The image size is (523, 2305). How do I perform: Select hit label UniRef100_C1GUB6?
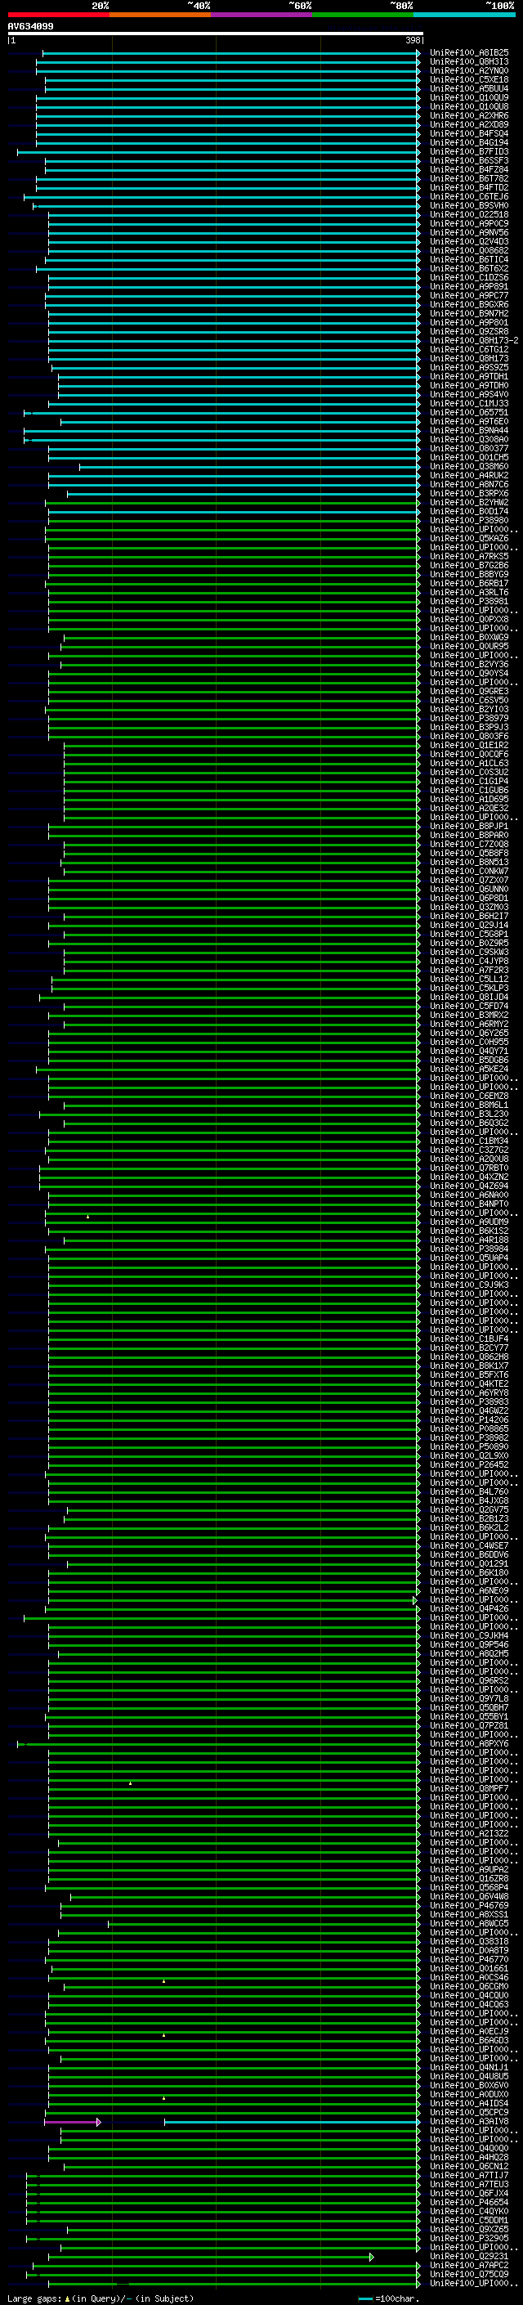pos(468,790)
